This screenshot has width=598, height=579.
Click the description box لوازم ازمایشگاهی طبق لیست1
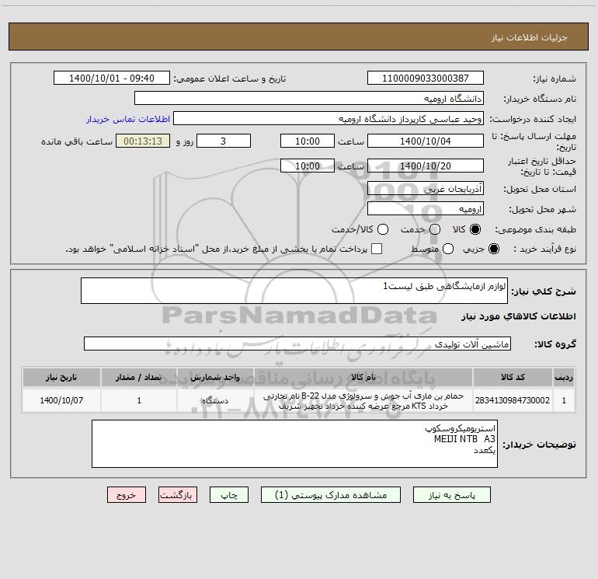tap(294, 291)
